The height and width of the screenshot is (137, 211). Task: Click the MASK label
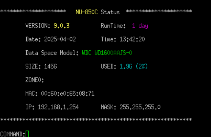(x=107, y=107)
